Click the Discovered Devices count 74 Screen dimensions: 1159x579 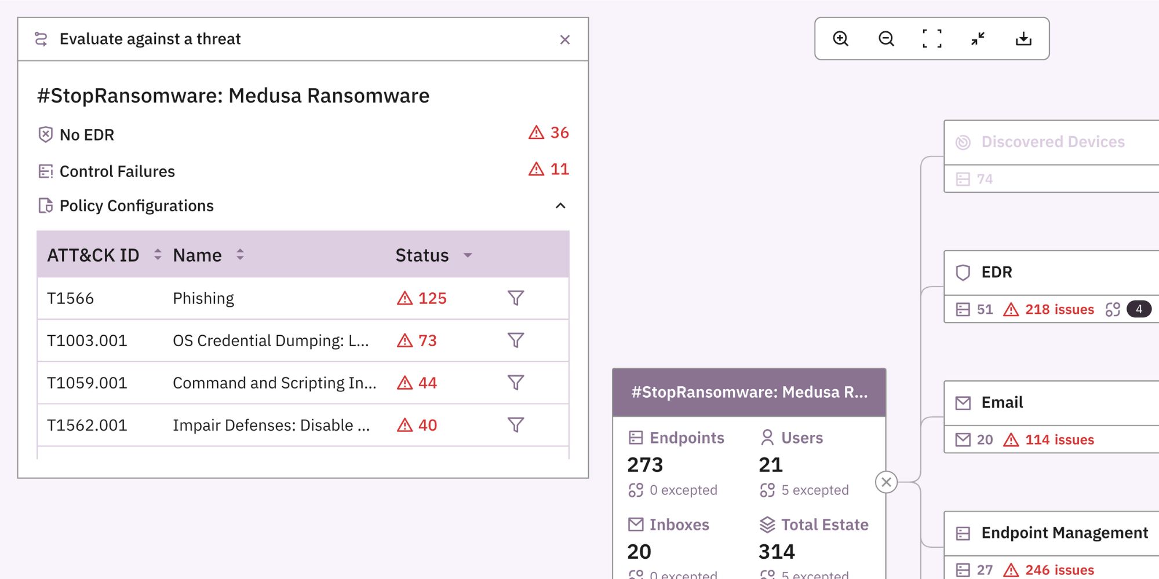click(985, 179)
